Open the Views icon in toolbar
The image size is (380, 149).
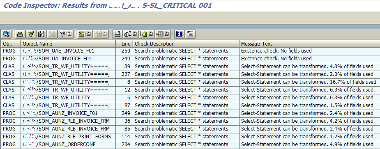point(128,34)
